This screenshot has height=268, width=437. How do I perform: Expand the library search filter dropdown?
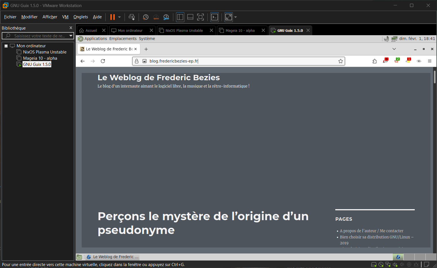pyautogui.click(x=71, y=36)
